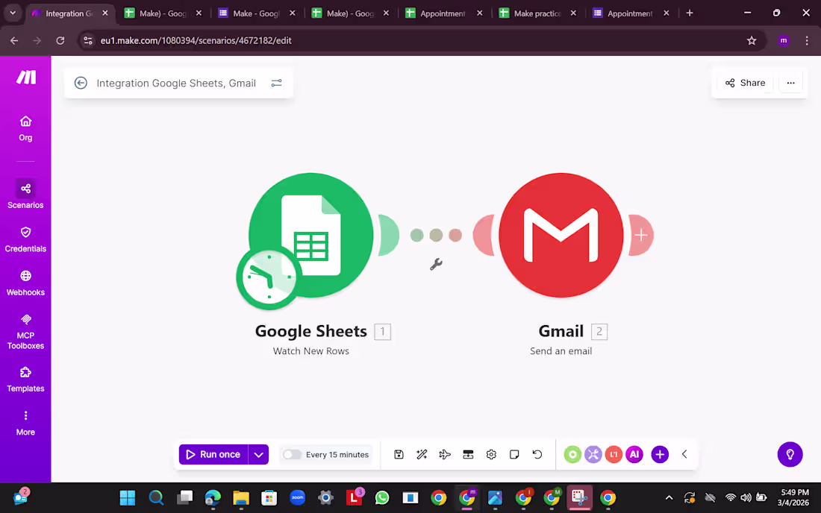Click the magic wand auto-align icon
The height and width of the screenshot is (513, 821).
tap(422, 454)
